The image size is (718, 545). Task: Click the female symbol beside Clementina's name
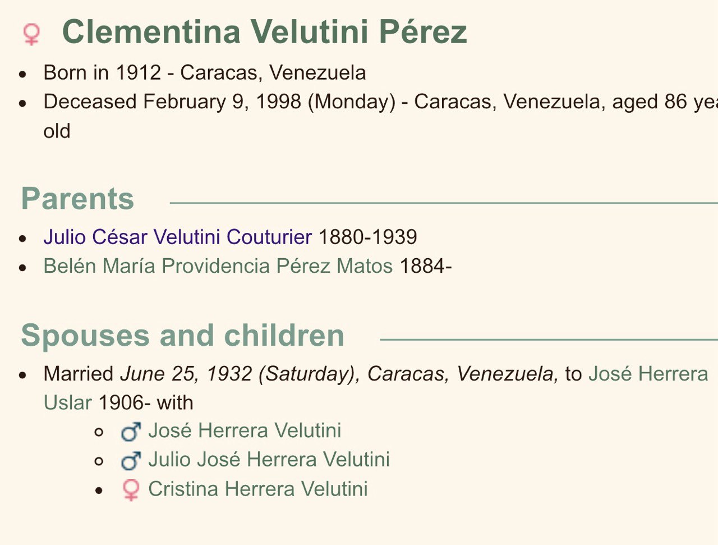click(x=31, y=34)
